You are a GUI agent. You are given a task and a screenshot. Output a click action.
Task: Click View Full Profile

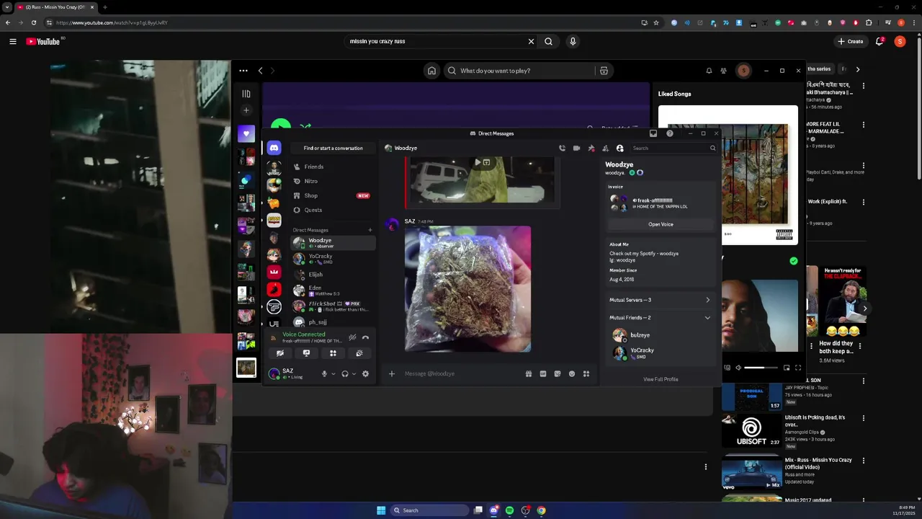[x=661, y=379]
